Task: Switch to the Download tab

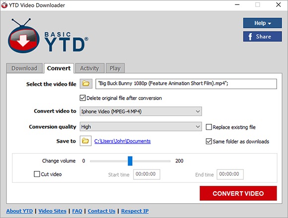Action: pyautogui.click(x=24, y=68)
